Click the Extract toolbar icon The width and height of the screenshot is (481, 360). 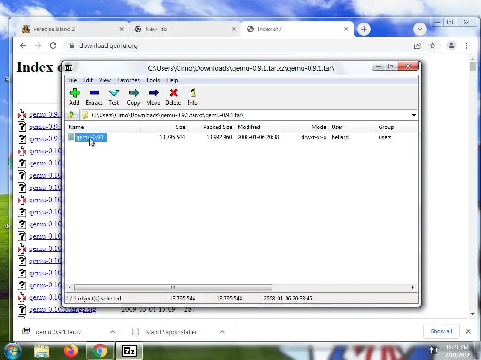pyautogui.click(x=94, y=97)
